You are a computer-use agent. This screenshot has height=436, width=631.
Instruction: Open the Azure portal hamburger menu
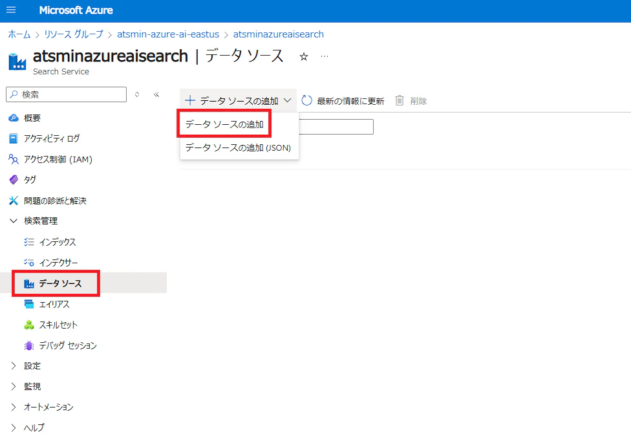coord(11,10)
